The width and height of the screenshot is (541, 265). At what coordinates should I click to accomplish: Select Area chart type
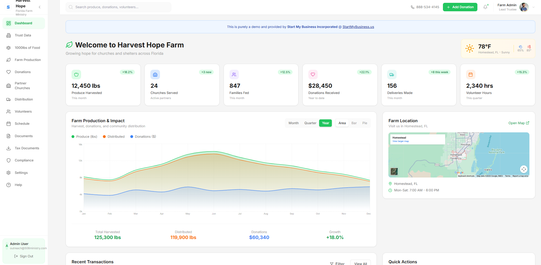(342, 123)
